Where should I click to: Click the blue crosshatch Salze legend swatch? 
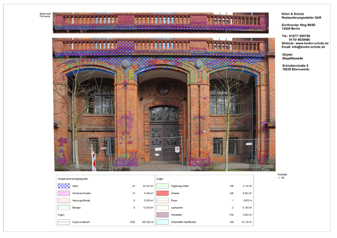click(x=63, y=186)
